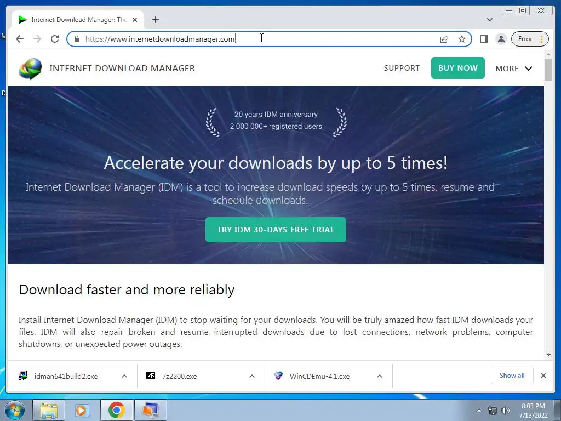Click INTERNET DOWNLOAD MANAGER site title
Viewport: 561px width, 421px height.
[x=122, y=69]
